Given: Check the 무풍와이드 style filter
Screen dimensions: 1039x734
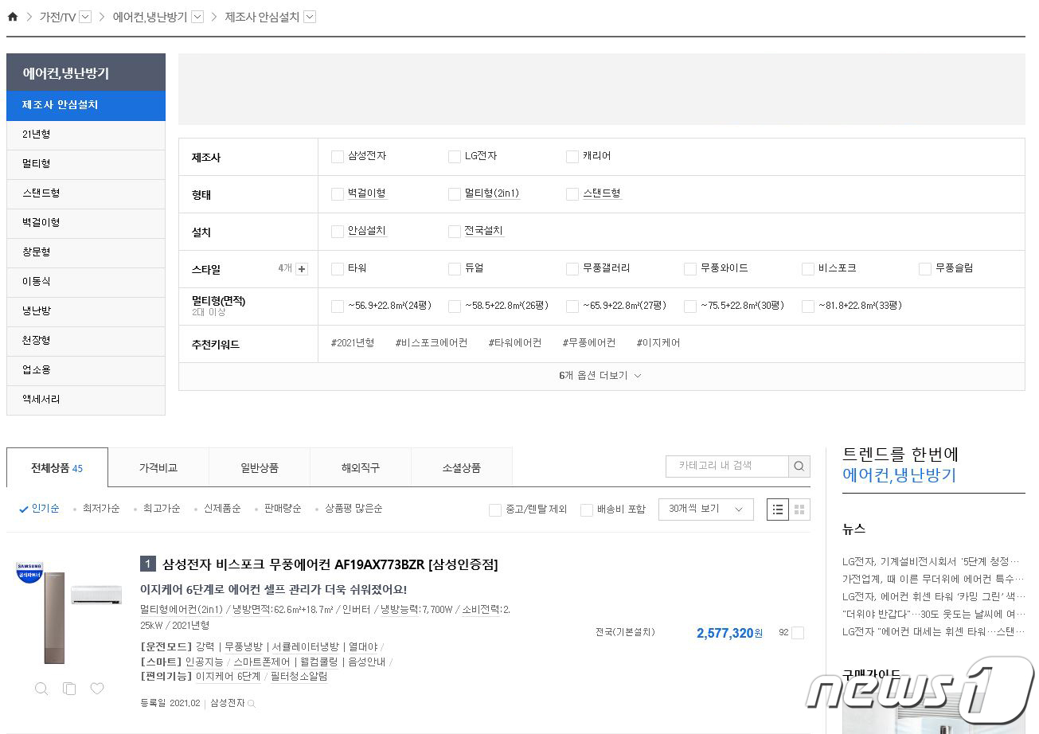Looking at the screenshot, I should tap(690, 269).
